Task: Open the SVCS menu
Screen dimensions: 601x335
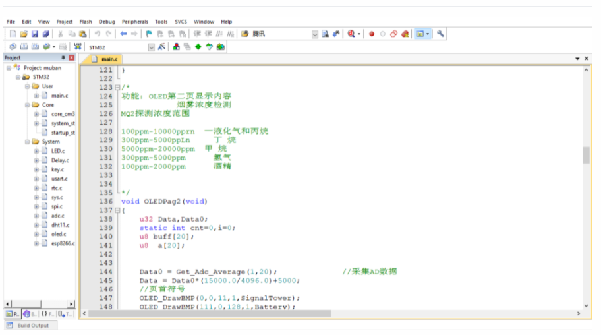Action: [181, 22]
